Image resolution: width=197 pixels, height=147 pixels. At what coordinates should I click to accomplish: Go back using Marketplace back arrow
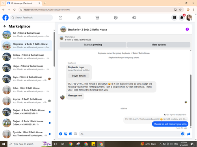click(x=5, y=26)
